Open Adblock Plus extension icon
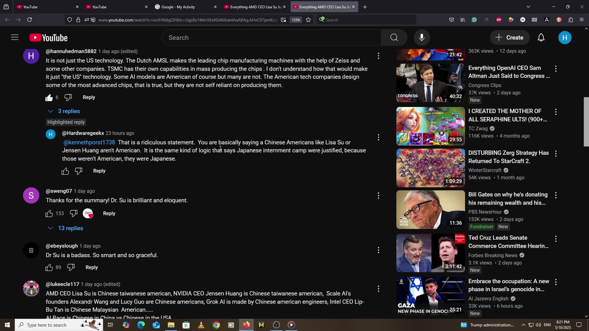This screenshot has width=589, height=331. pos(499,20)
